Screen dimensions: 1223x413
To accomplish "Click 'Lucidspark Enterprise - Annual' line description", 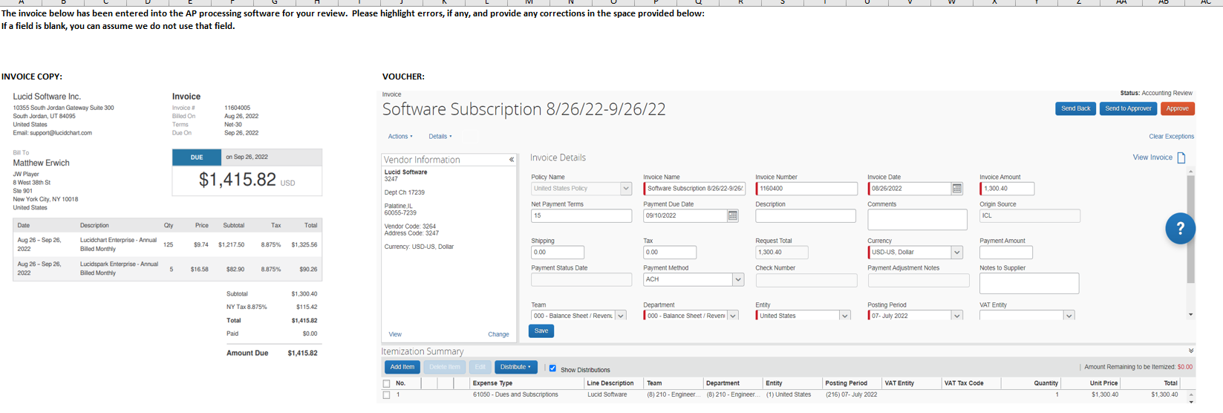I will (x=119, y=264).
